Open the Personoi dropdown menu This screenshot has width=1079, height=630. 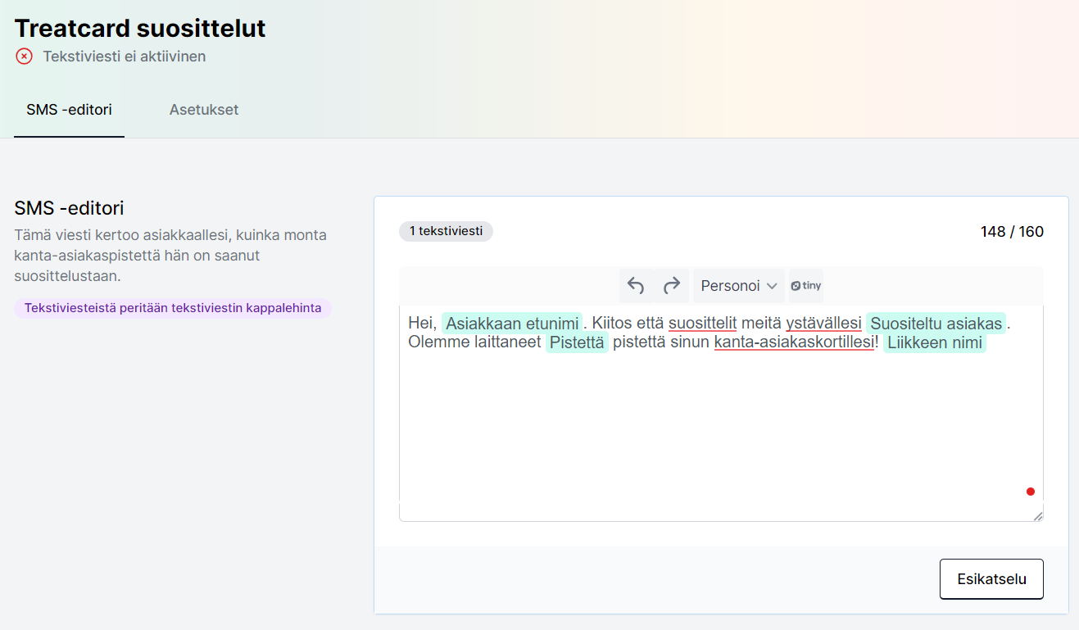pos(738,286)
